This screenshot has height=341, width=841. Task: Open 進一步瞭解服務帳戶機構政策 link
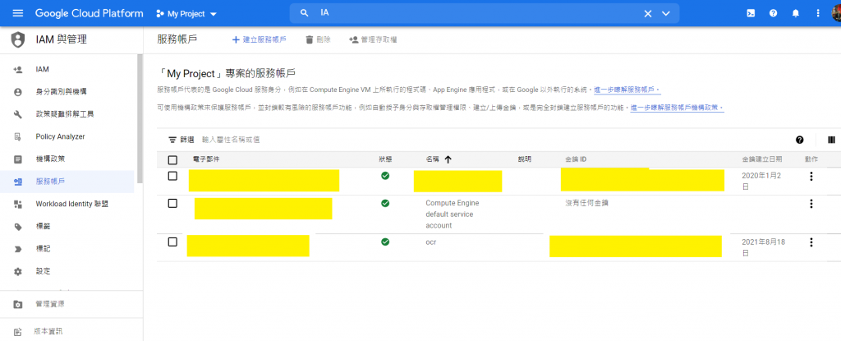tap(677, 108)
